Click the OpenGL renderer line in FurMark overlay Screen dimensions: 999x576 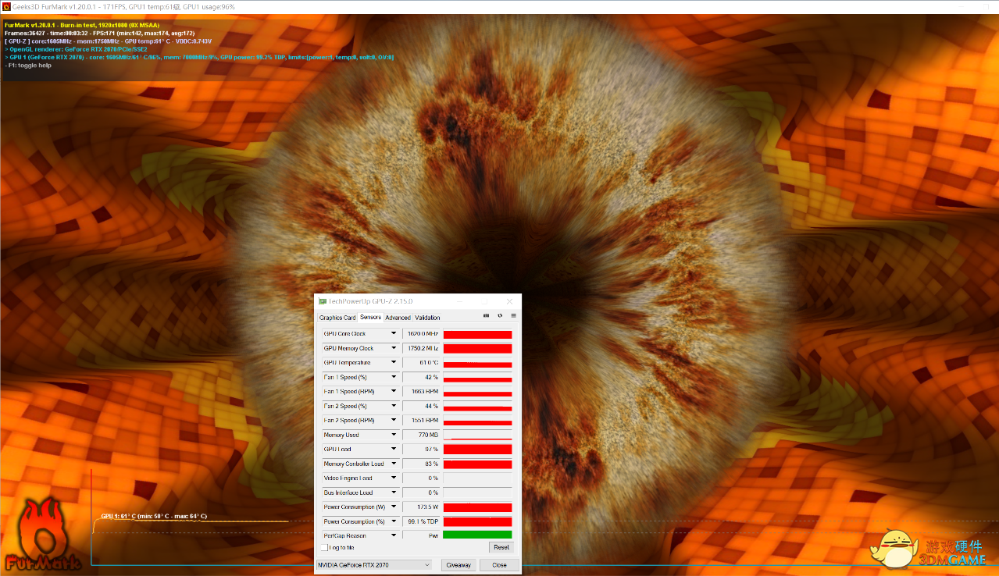point(76,49)
